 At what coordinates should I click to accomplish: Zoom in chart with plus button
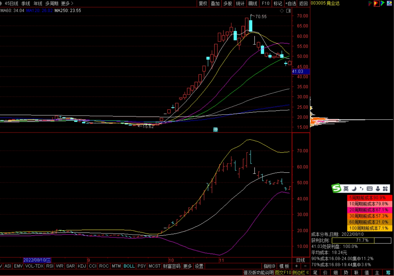coord(297,266)
